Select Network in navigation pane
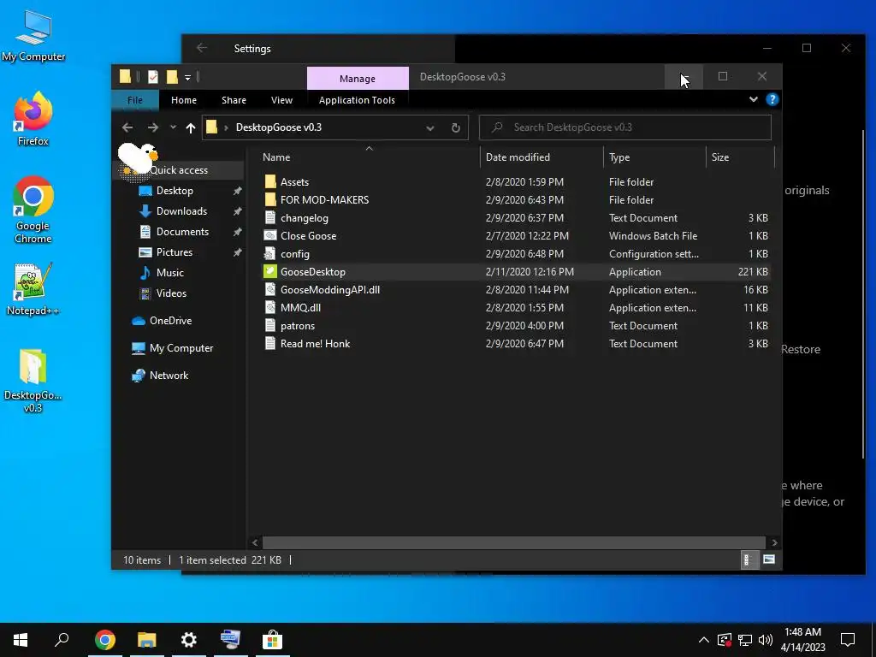Image resolution: width=876 pixels, height=657 pixels. tap(169, 376)
